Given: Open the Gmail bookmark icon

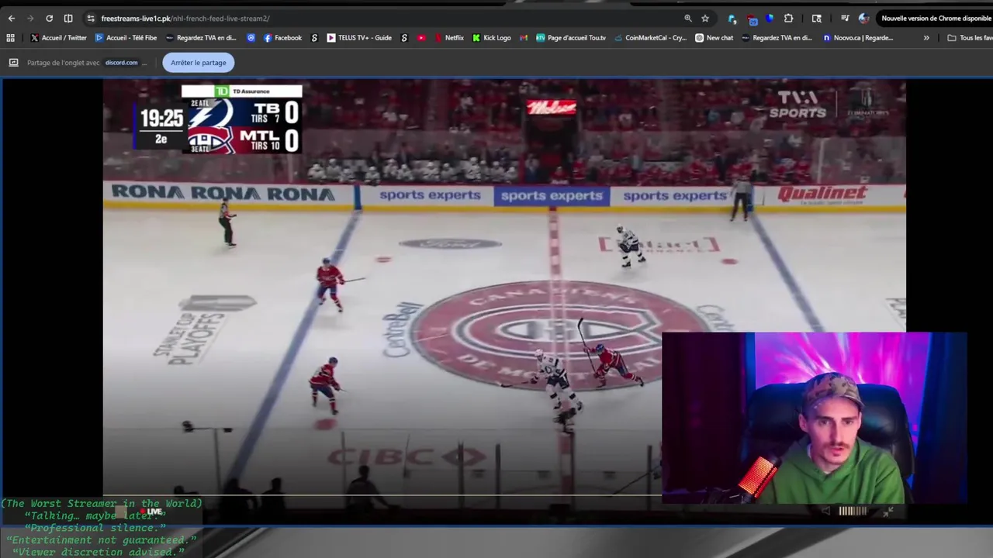Looking at the screenshot, I should click(x=524, y=37).
